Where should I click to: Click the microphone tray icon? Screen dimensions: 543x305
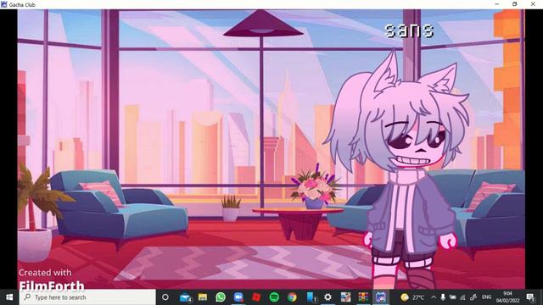pos(443,297)
